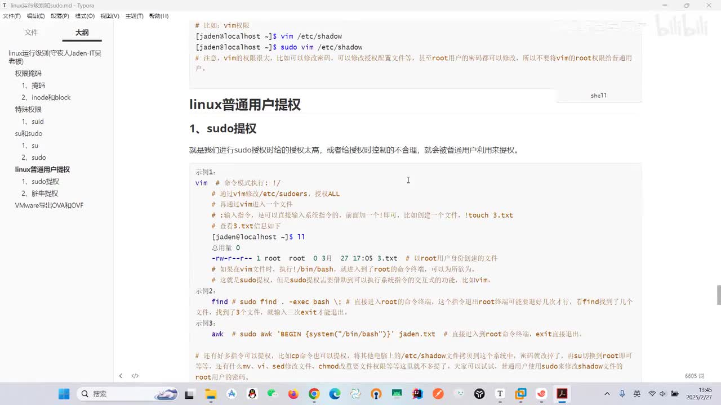Jump to VMware导出OVA和OVF in the outline
The image size is (721, 405).
[49, 206]
